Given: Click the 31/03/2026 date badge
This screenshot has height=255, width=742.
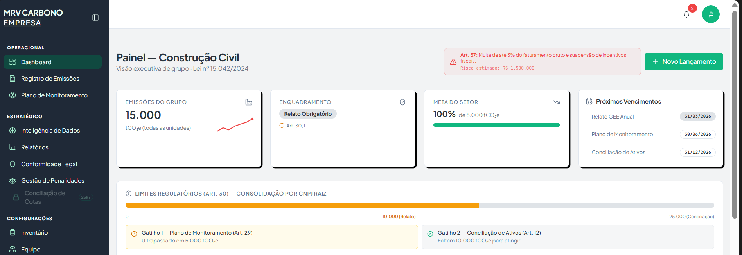Looking at the screenshot, I should (x=698, y=116).
